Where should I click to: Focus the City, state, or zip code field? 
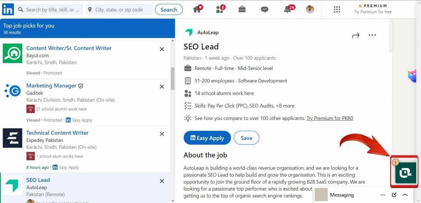tap(119, 10)
